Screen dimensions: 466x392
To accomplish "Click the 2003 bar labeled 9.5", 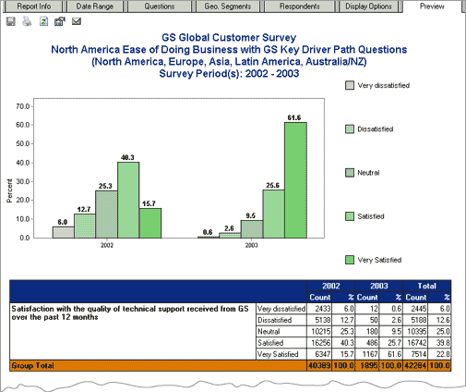I will (x=252, y=229).
